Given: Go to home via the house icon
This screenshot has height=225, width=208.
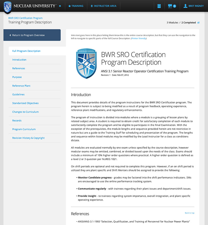Looking at the screenshot, I should 60,6.
